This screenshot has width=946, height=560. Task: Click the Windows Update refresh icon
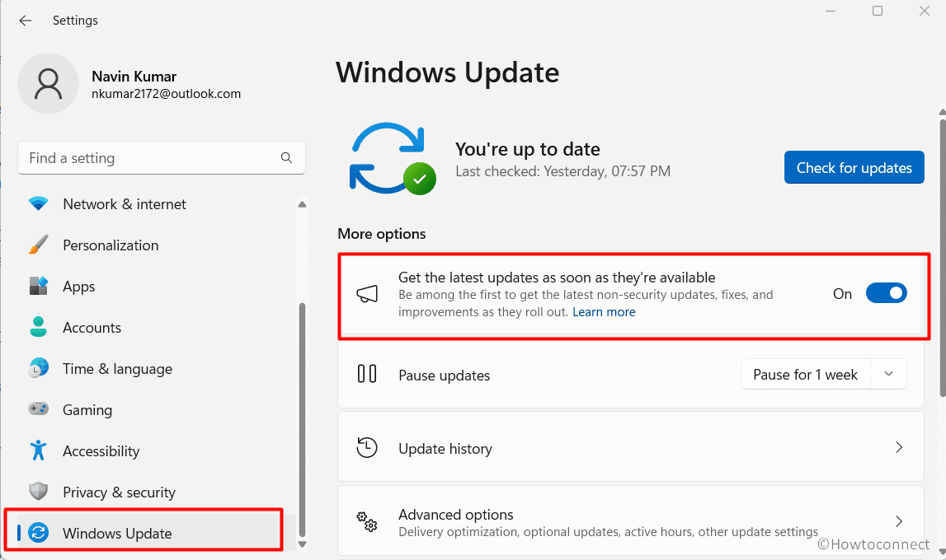[38, 533]
